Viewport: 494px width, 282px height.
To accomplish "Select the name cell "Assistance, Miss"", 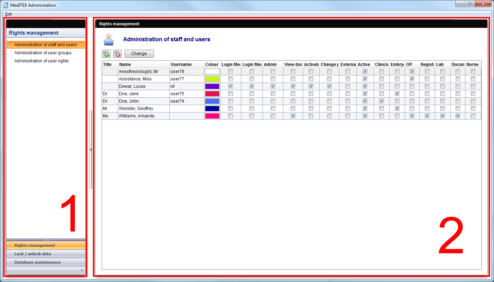I will pyautogui.click(x=144, y=79).
